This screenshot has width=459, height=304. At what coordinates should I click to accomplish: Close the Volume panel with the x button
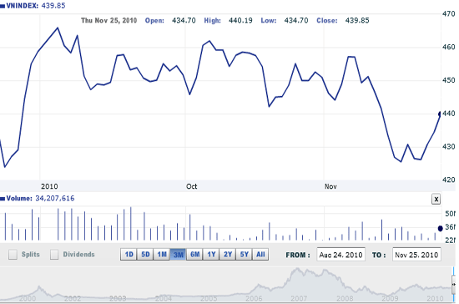point(436,199)
